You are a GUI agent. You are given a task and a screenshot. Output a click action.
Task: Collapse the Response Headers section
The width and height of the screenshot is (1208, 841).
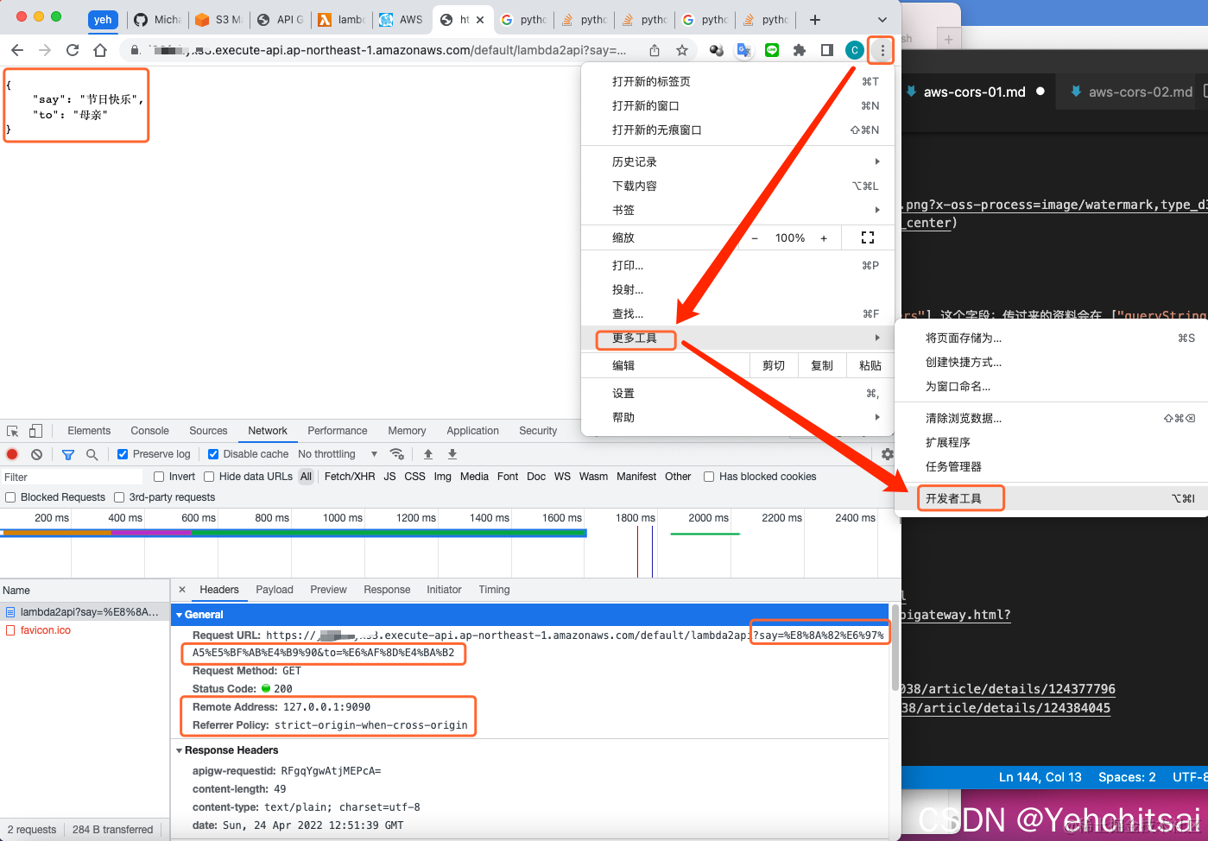click(180, 750)
